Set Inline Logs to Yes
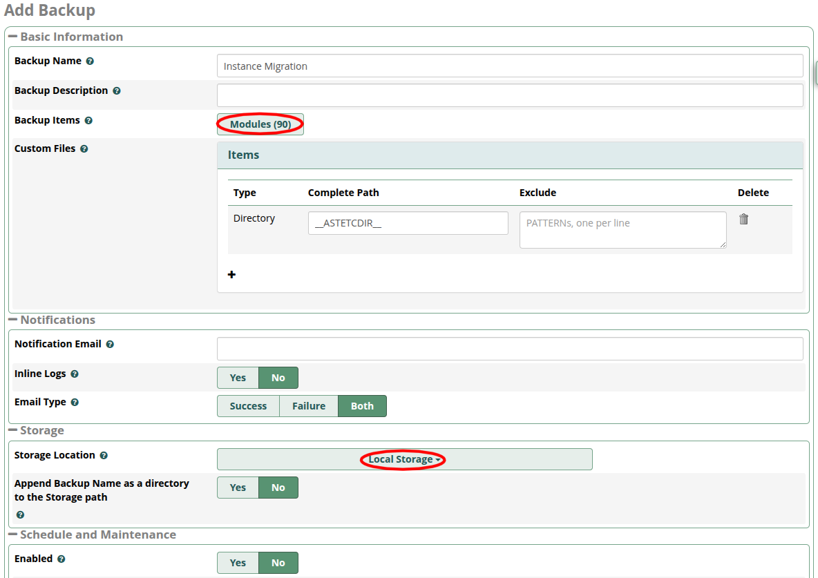Viewport: 818px width, 578px height. [238, 378]
